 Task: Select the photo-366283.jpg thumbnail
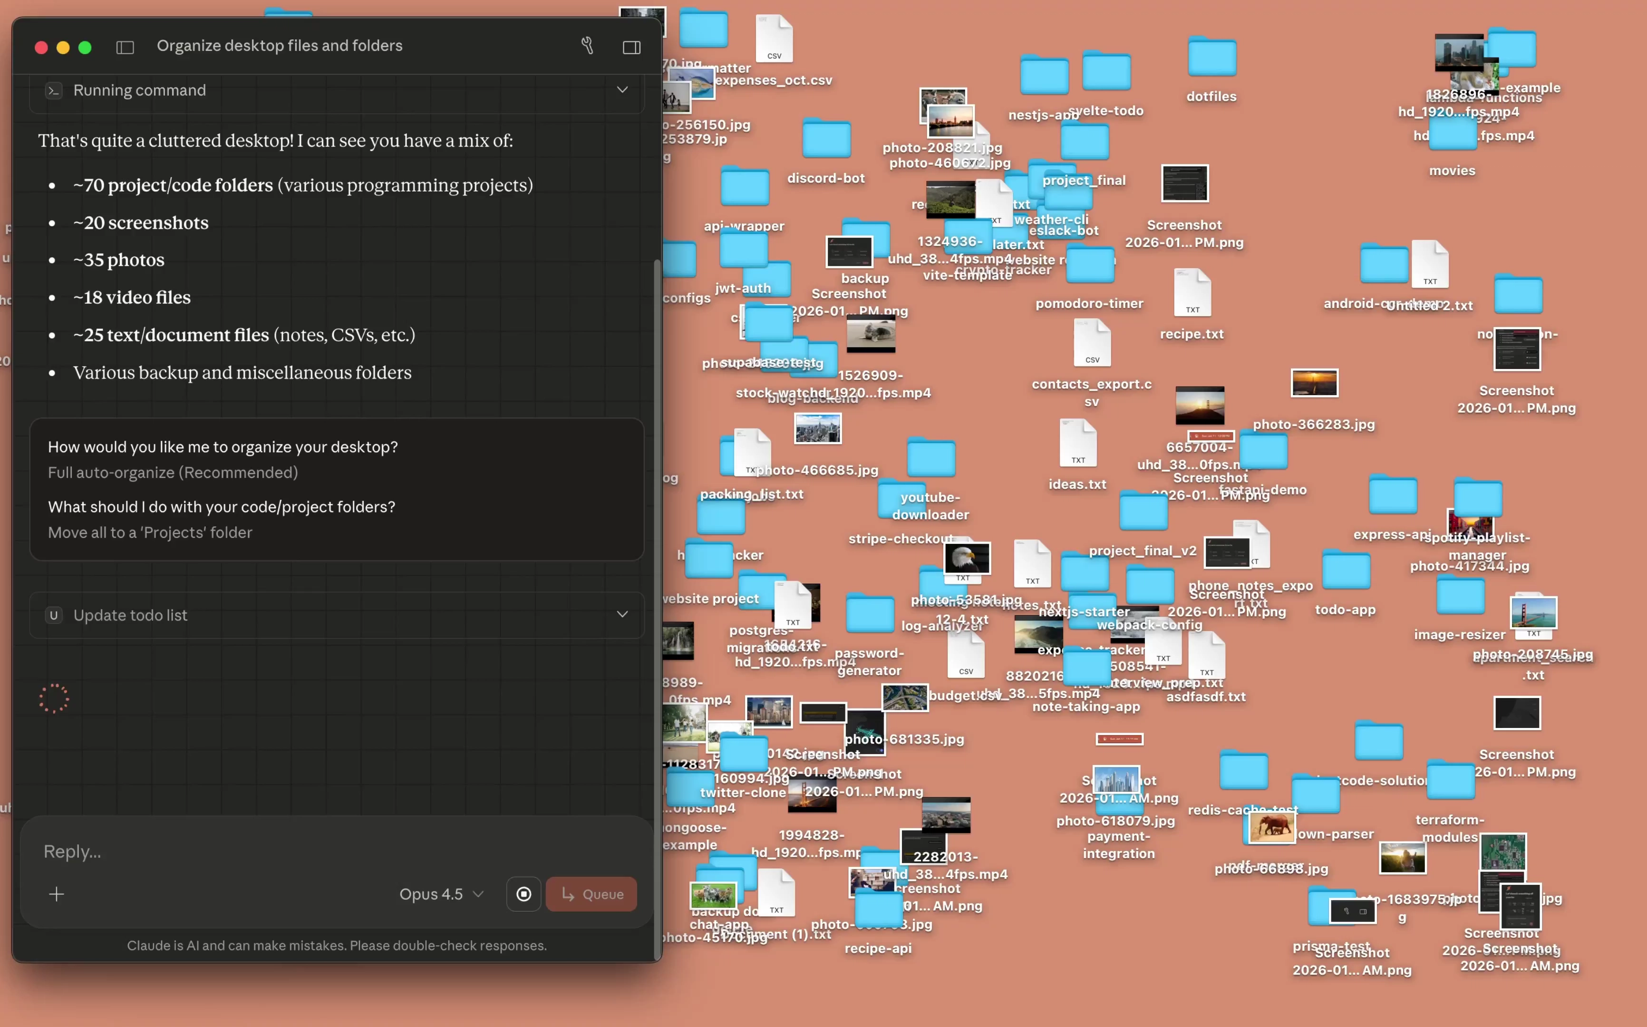tap(1314, 383)
